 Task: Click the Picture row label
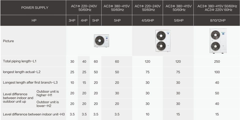[8, 41]
